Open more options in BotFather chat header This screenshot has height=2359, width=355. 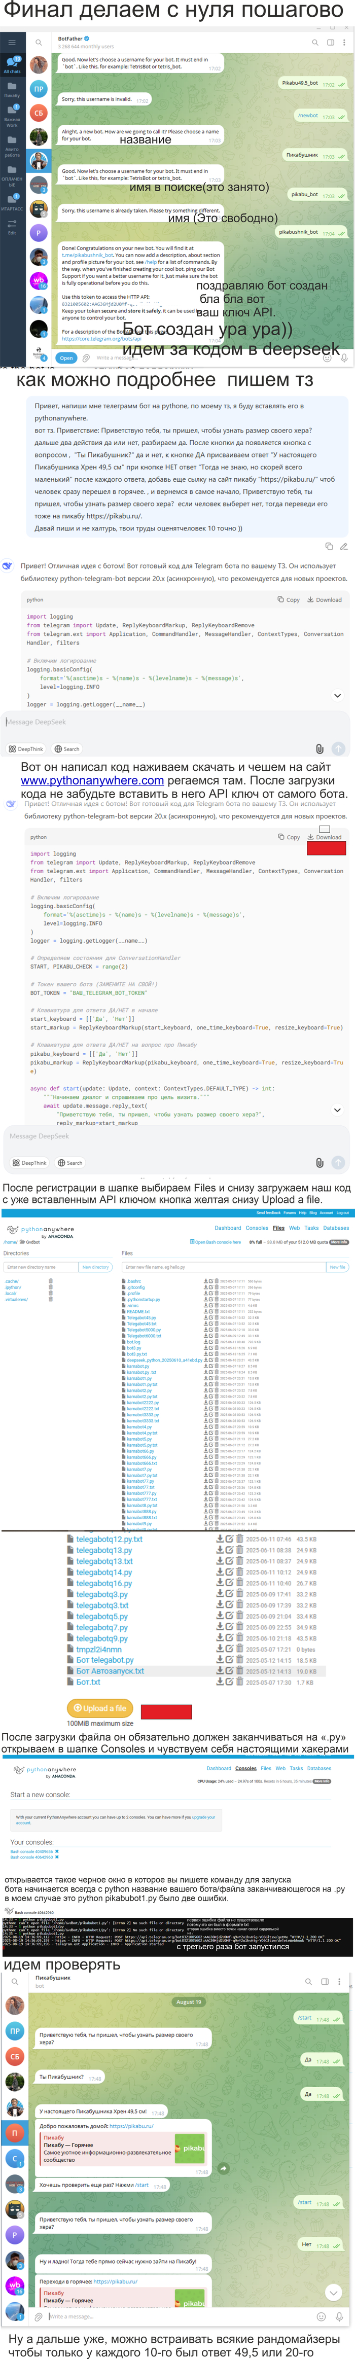345,42
